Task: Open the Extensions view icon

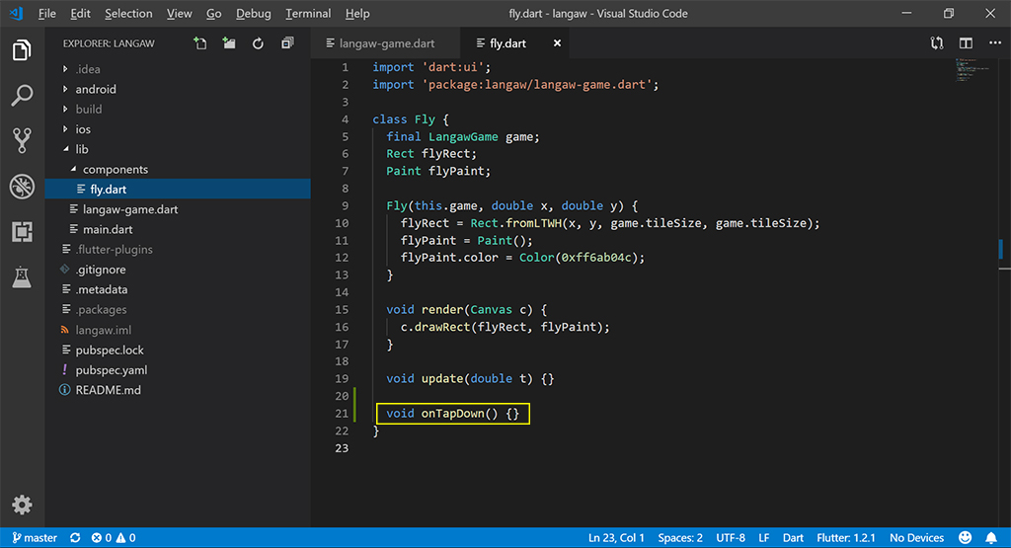Action: tap(22, 232)
